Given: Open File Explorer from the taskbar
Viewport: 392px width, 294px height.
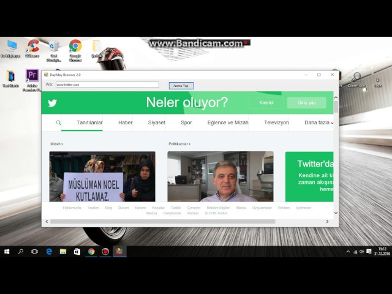Looking at the screenshot, I should [63, 252].
